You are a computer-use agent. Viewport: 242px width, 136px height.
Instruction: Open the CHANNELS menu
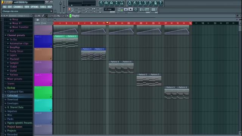coord(18,7)
